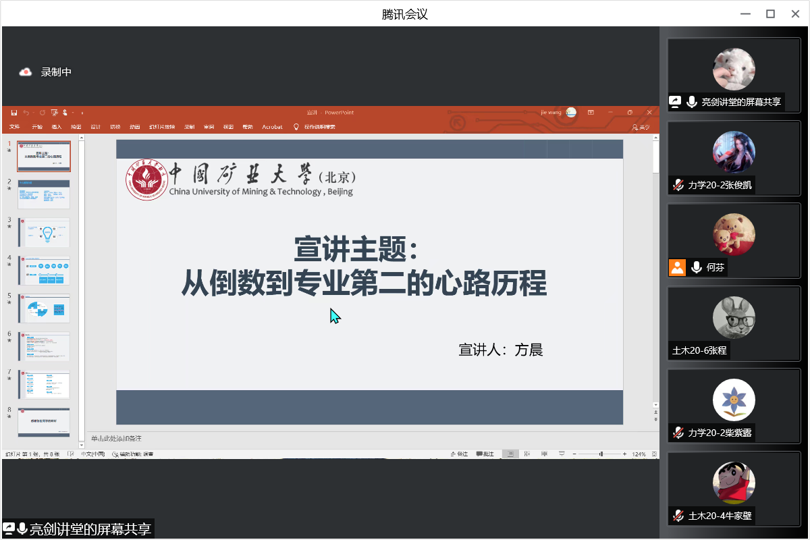Switch to the Acrobat ribbon tab

coord(272,127)
